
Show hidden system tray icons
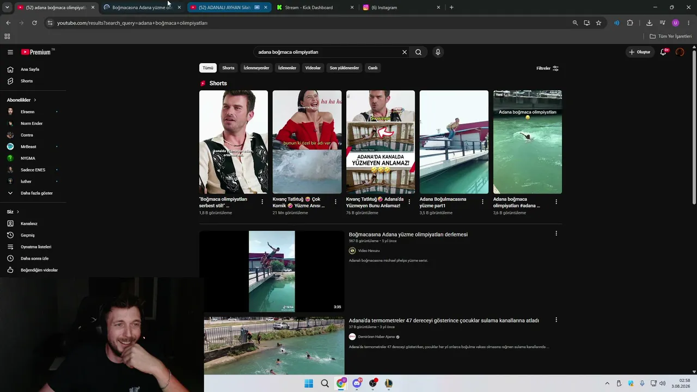(607, 383)
